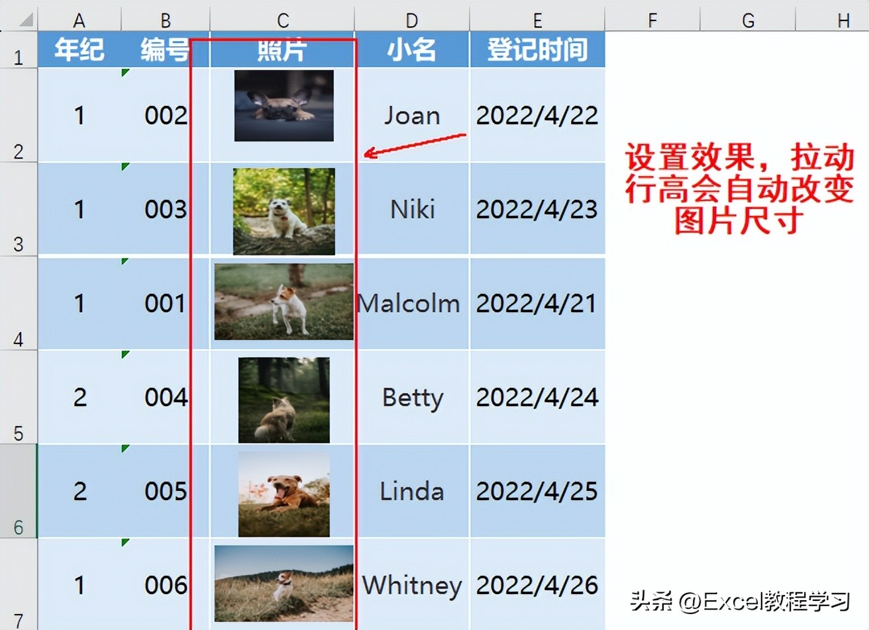
Task: Click the name cell Betty
Action: coord(412,397)
